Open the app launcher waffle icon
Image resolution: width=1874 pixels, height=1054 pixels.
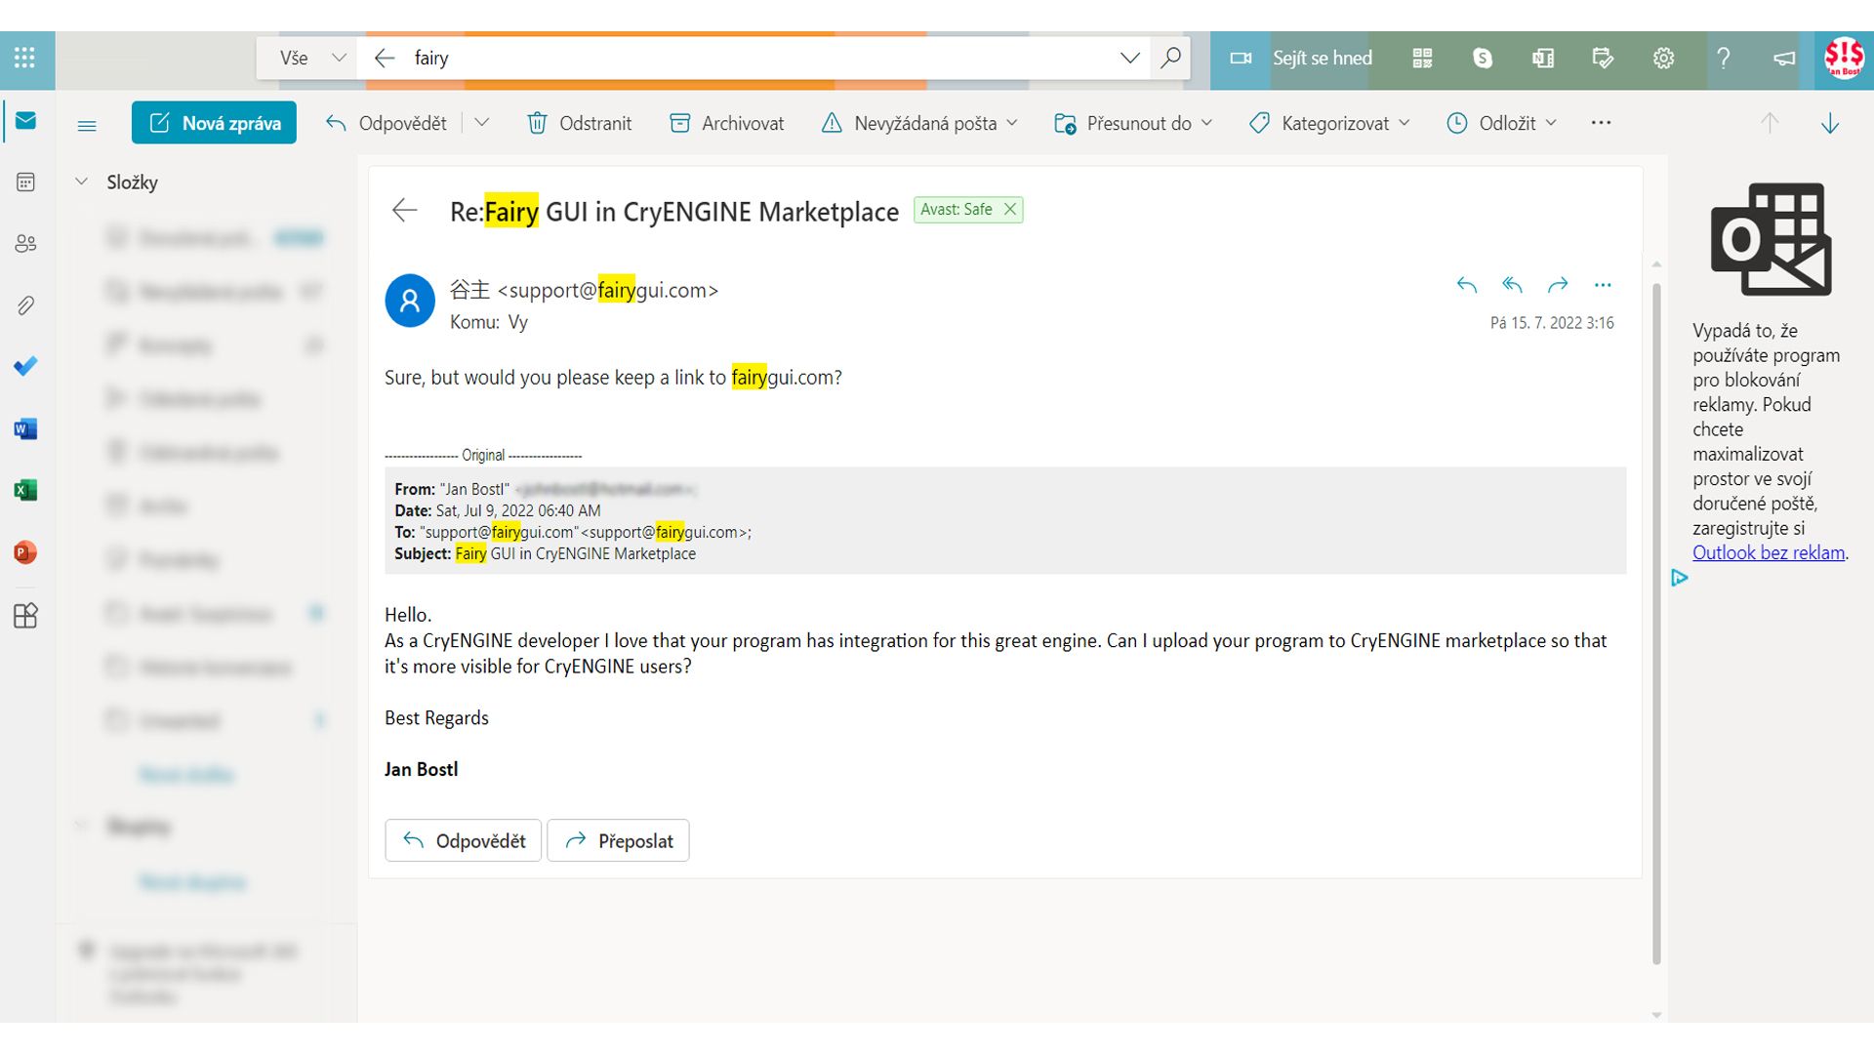25,58
